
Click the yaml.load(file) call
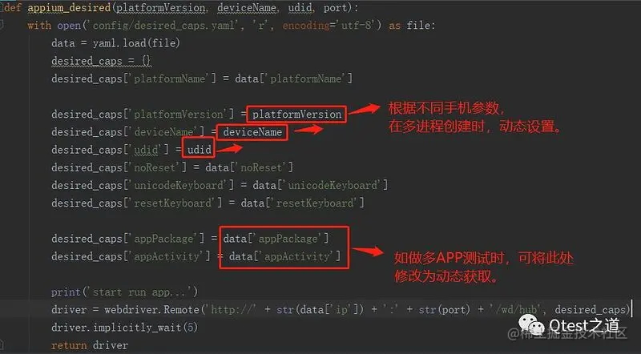(x=136, y=43)
